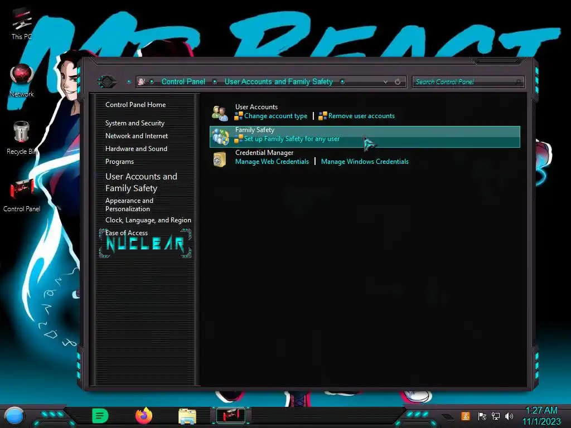
Task: Click the orange Java tray icon
Action: coord(466,416)
